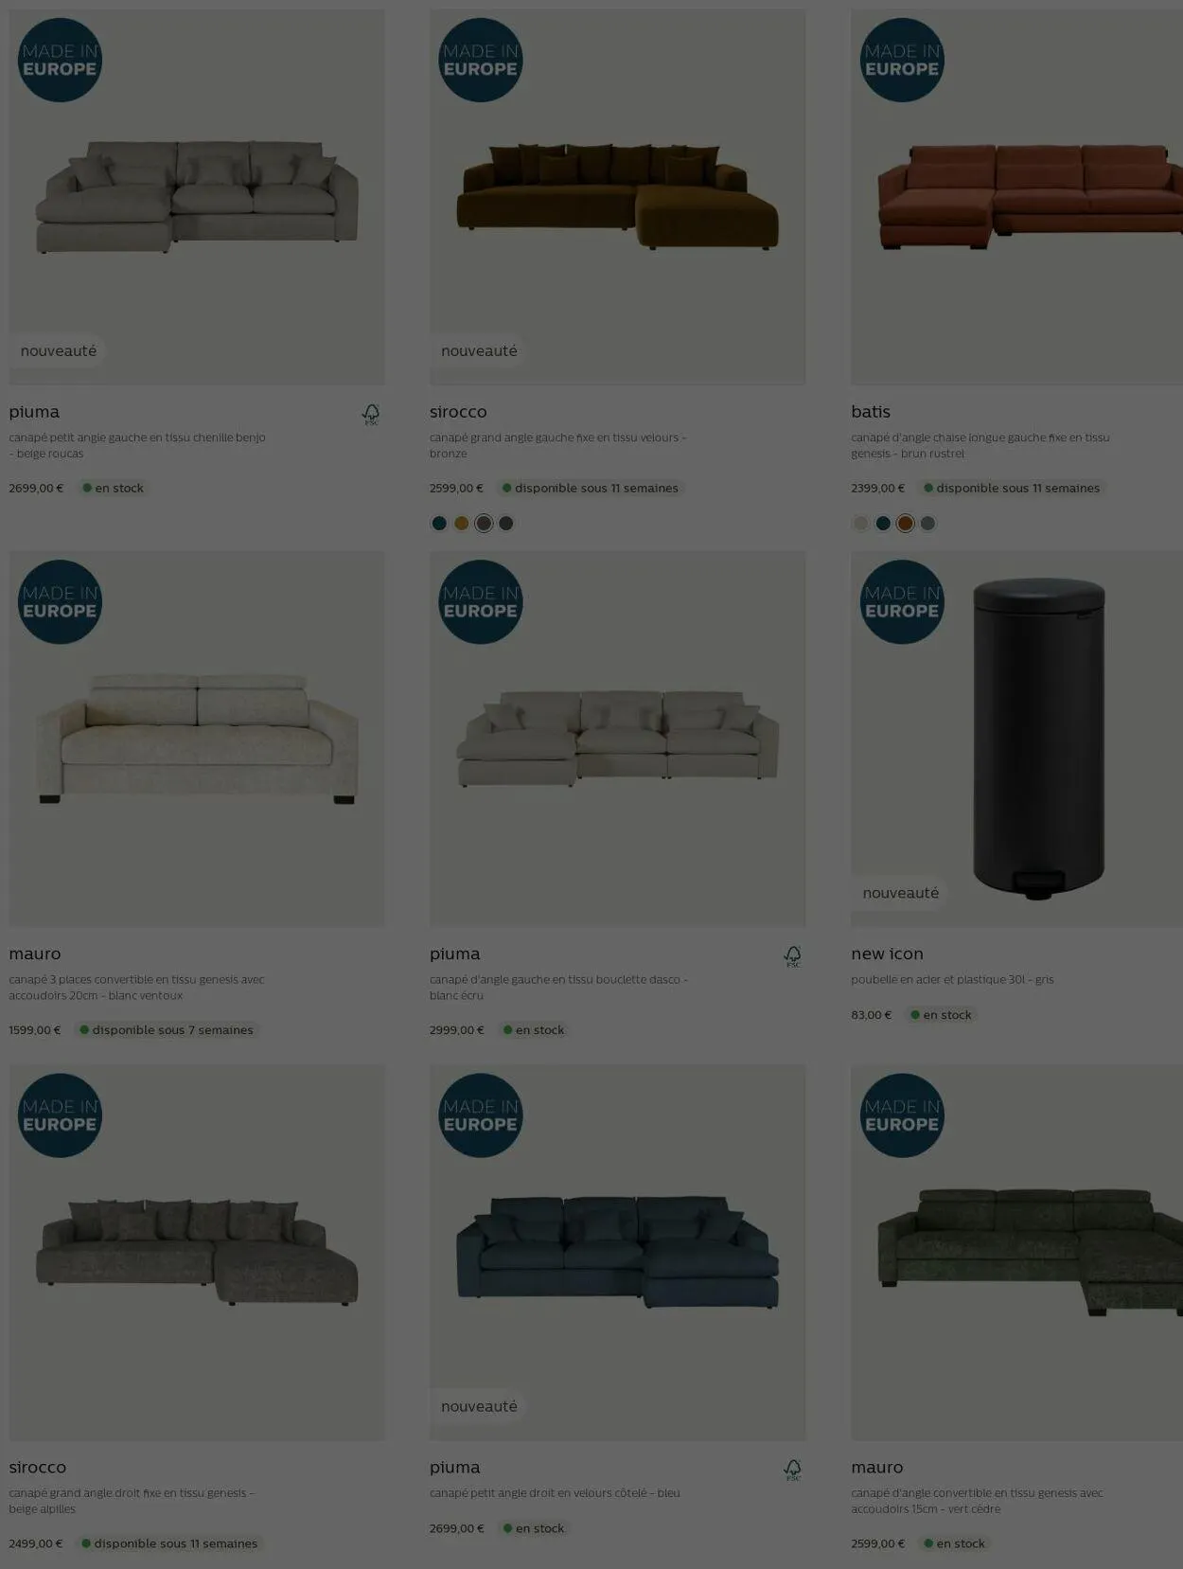The image size is (1183, 1569).
Task: Click Made in Europe badge on batis sofa
Action: (x=902, y=60)
